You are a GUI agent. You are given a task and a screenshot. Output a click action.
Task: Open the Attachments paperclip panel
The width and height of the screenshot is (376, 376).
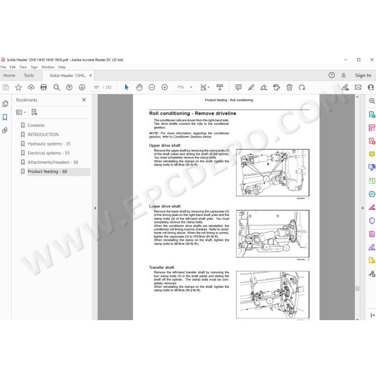pos(5,131)
